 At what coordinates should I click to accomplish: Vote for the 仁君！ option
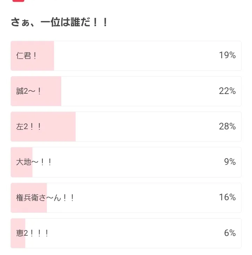[x=126, y=56]
